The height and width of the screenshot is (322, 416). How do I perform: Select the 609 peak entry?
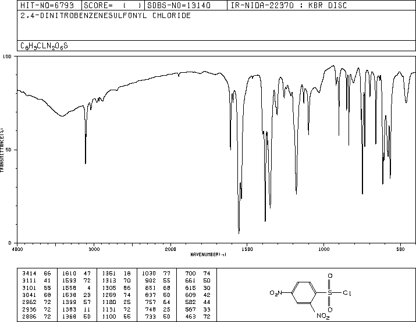click(x=198, y=295)
